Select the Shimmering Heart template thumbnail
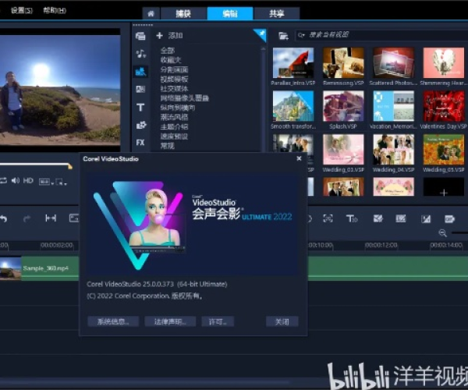468x390 pixels. click(444, 63)
